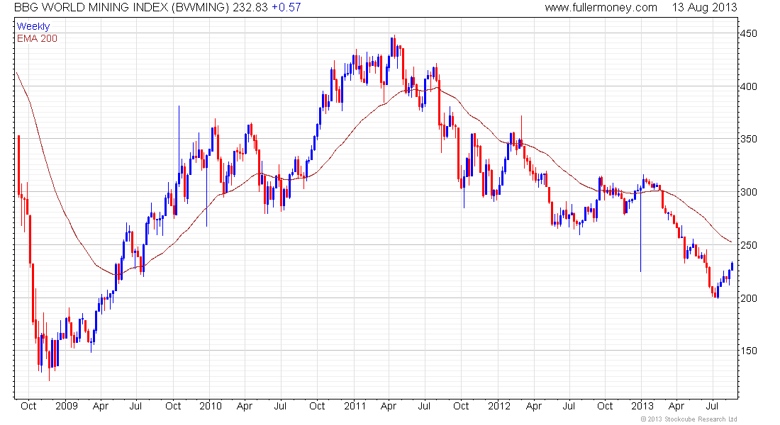Viewport: 780px width, 425px height.
Task: Click the 2010 year label on time axis
Action: (x=211, y=406)
